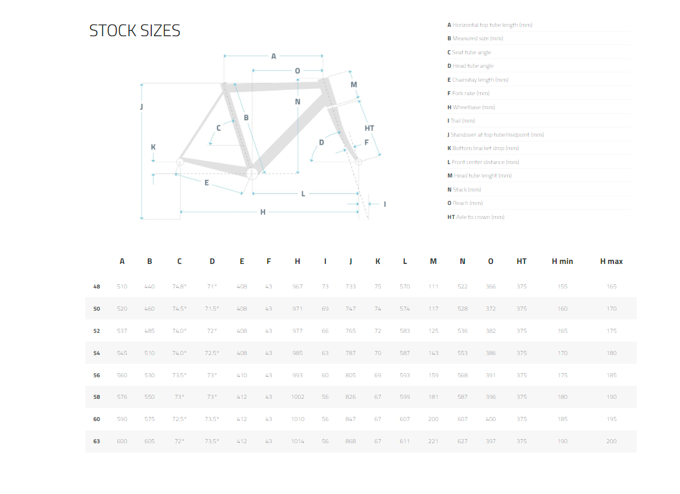Select the Horizontal top tube length legend entry
Image resolution: width=680 pixels, height=494 pixels.
pos(490,25)
